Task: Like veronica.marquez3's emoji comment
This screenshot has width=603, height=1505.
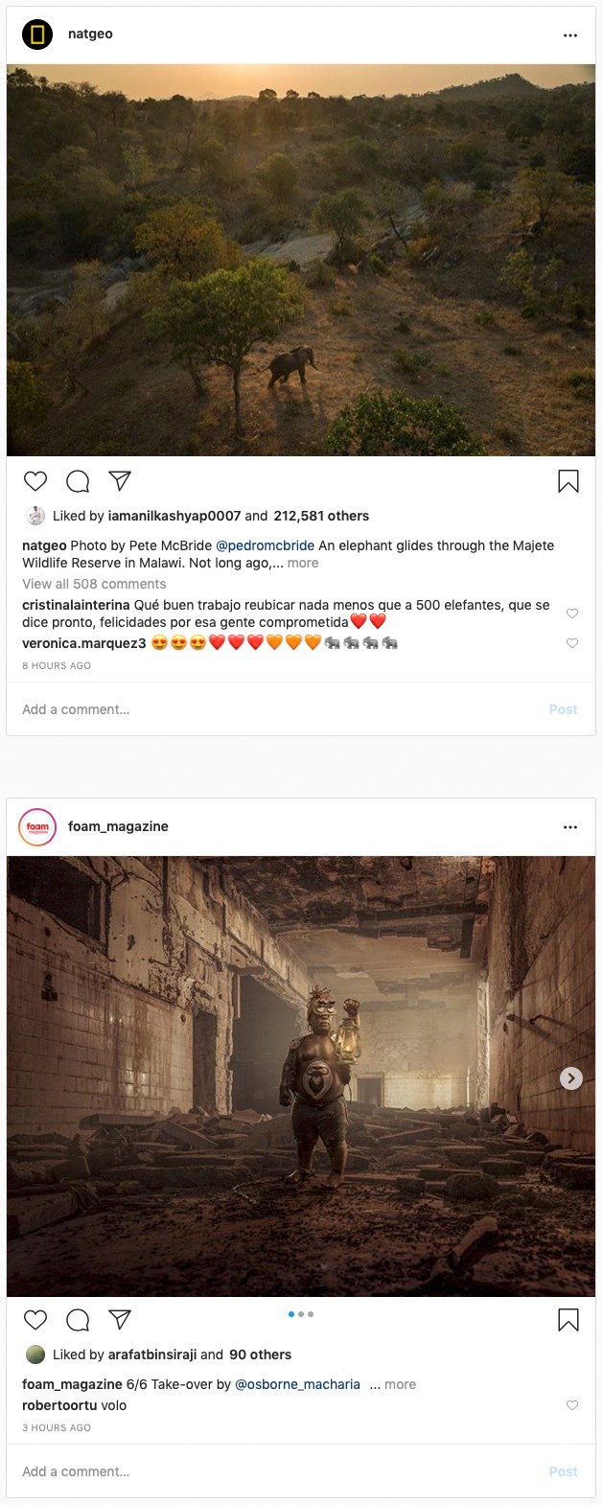Action: pyautogui.click(x=572, y=643)
